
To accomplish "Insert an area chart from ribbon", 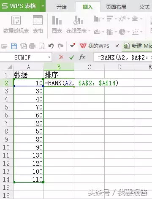I will tap(97, 32).
